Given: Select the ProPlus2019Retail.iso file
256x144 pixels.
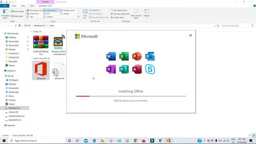Looking at the screenshot, I should tap(41, 45).
